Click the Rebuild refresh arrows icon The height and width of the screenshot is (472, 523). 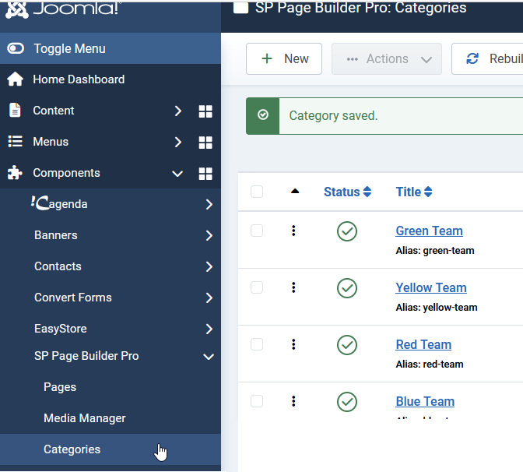pos(472,58)
